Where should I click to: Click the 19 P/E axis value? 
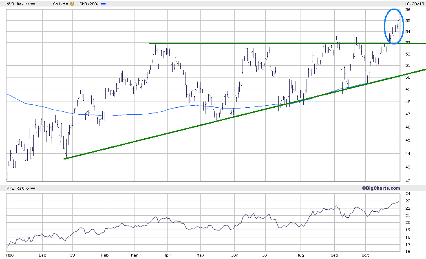[x=408, y=230]
